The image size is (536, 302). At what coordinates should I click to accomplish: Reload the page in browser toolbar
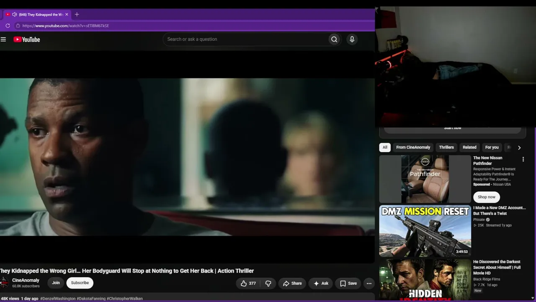pos(8,26)
